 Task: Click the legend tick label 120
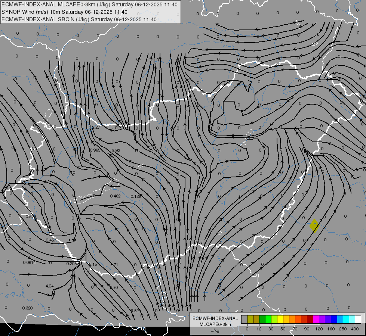pos(319,329)
